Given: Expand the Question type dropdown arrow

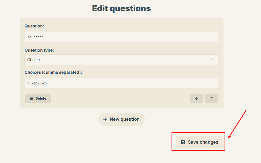Looking at the screenshot, I should (x=212, y=59).
